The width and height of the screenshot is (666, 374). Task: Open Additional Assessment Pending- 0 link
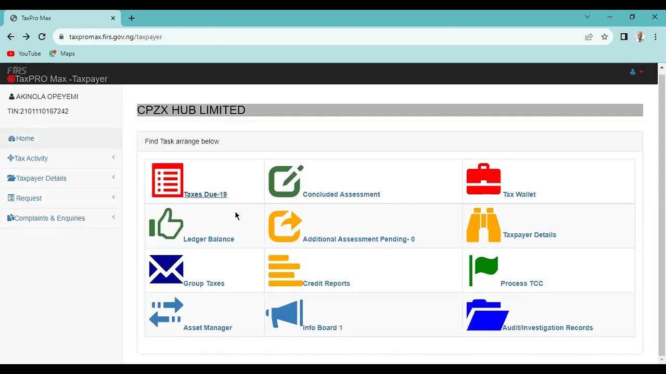coord(358,239)
